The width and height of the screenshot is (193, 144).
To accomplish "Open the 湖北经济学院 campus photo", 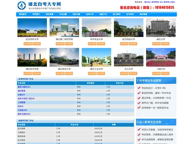I will 32,57.
